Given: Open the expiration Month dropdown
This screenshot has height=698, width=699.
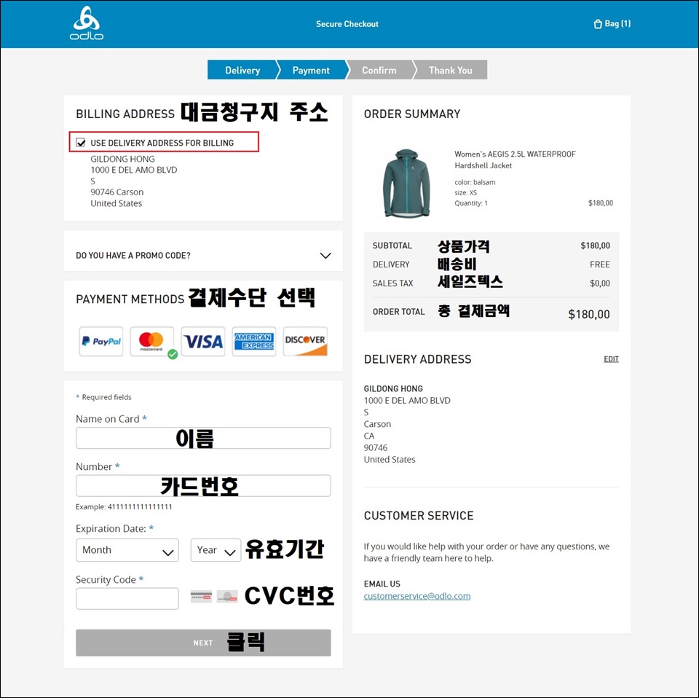Looking at the screenshot, I should pyautogui.click(x=127, y=550).
